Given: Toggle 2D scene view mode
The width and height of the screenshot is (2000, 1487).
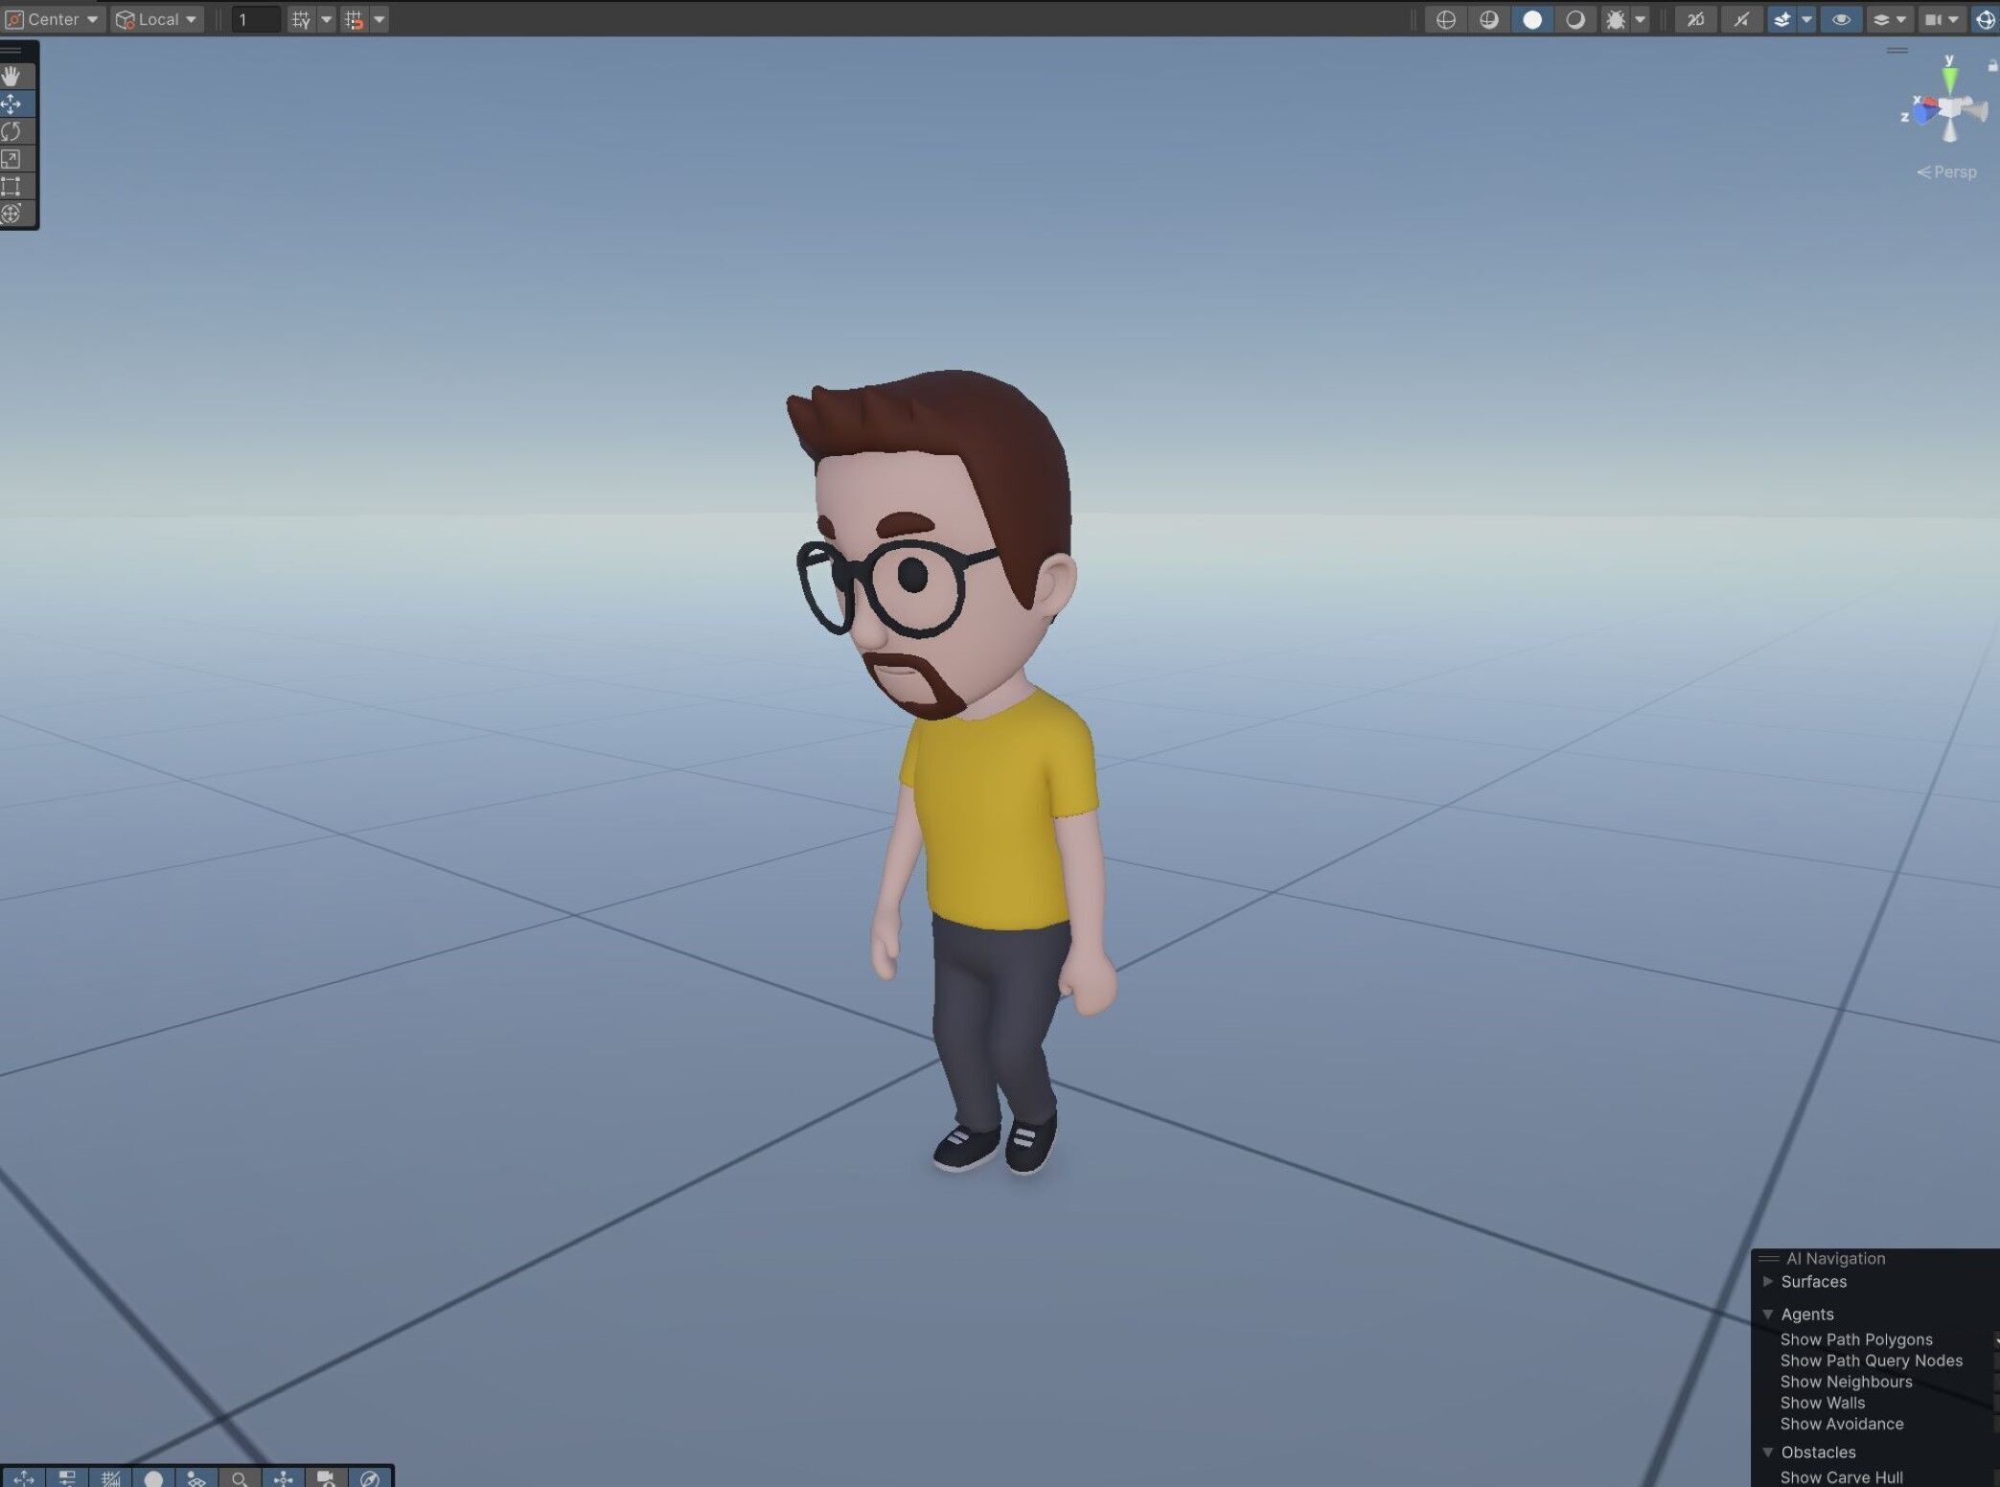Looking at the screenshot, I should [1695, 19].
